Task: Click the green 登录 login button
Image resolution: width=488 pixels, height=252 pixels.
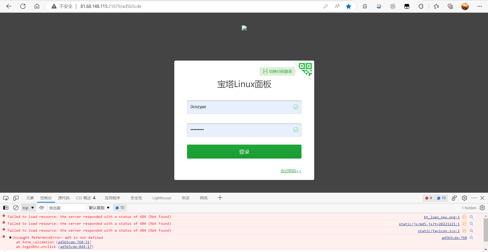Action: 244,152
